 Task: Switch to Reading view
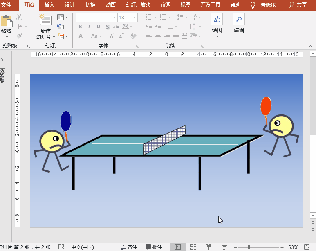coord(208,247)
